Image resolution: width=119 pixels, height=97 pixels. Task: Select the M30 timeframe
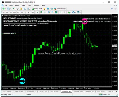coord(15,12)
